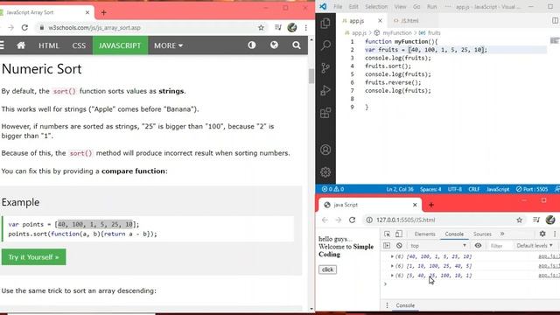Viewport: 560px width, 315px height.
Task: Click the 'click' button on JS.html page
Action: pos(327,269)
